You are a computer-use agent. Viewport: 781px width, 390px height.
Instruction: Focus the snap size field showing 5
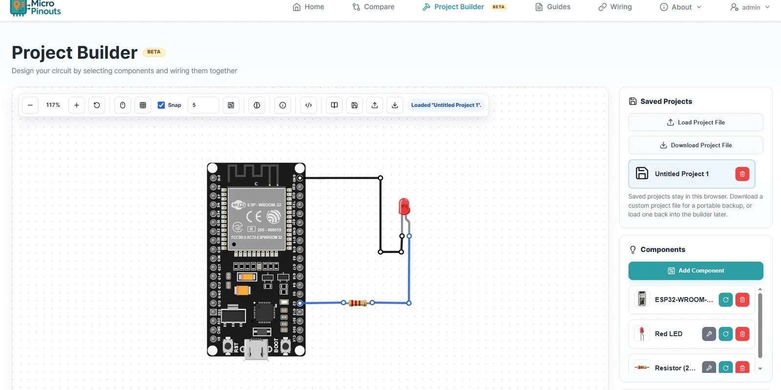pyautogui.click(x=203, y=105)
